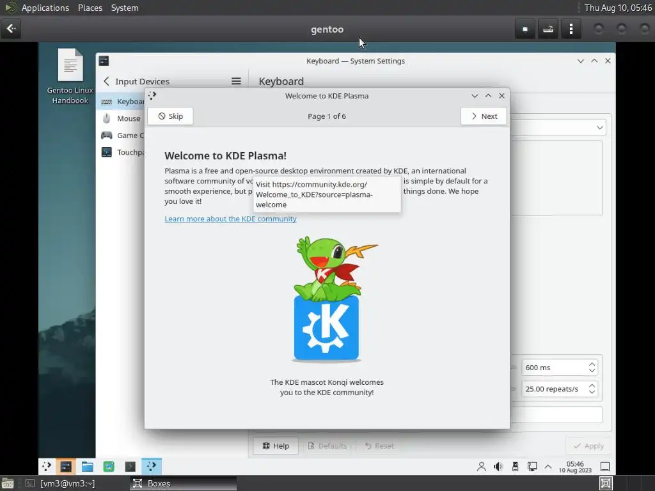This screenshot has height=491, width=655.
Task: Click the KDE panel clock 05:46
Action: [x=575, y=467]
